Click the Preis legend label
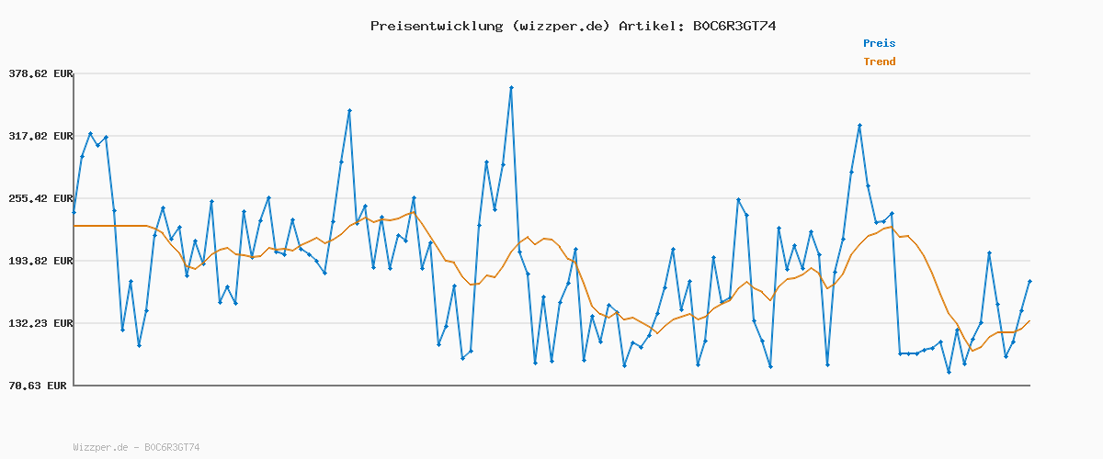This screenshot has height=459, width=1103. (x=879, y=43)
